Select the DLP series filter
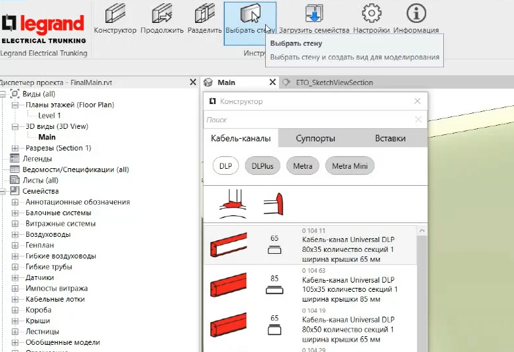 [x=225, y=166]
